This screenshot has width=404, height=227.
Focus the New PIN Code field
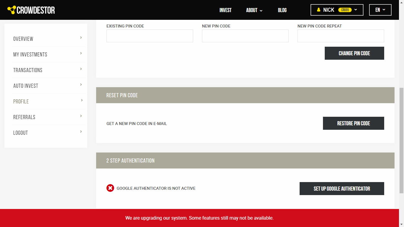tap(245, 36)
